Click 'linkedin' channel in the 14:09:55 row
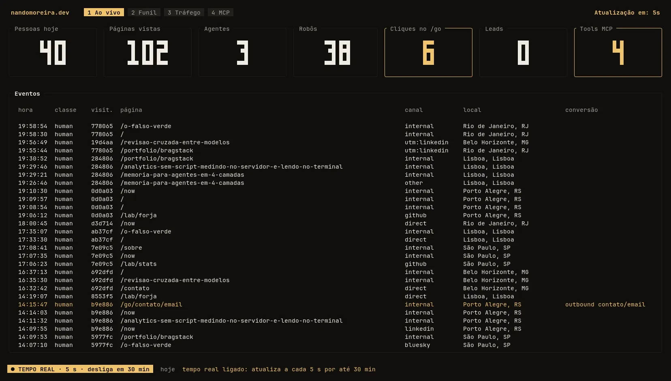 tap(419, 329)
